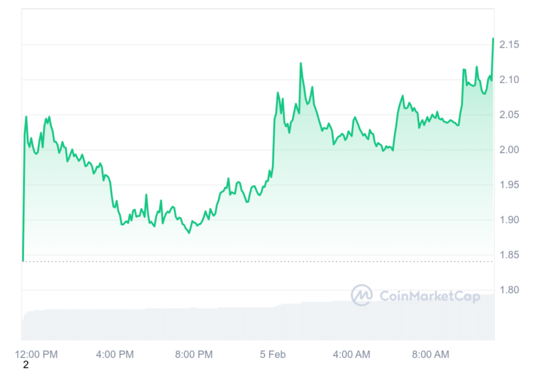Click the 1.90 price axis label

(x=509, y=220)
